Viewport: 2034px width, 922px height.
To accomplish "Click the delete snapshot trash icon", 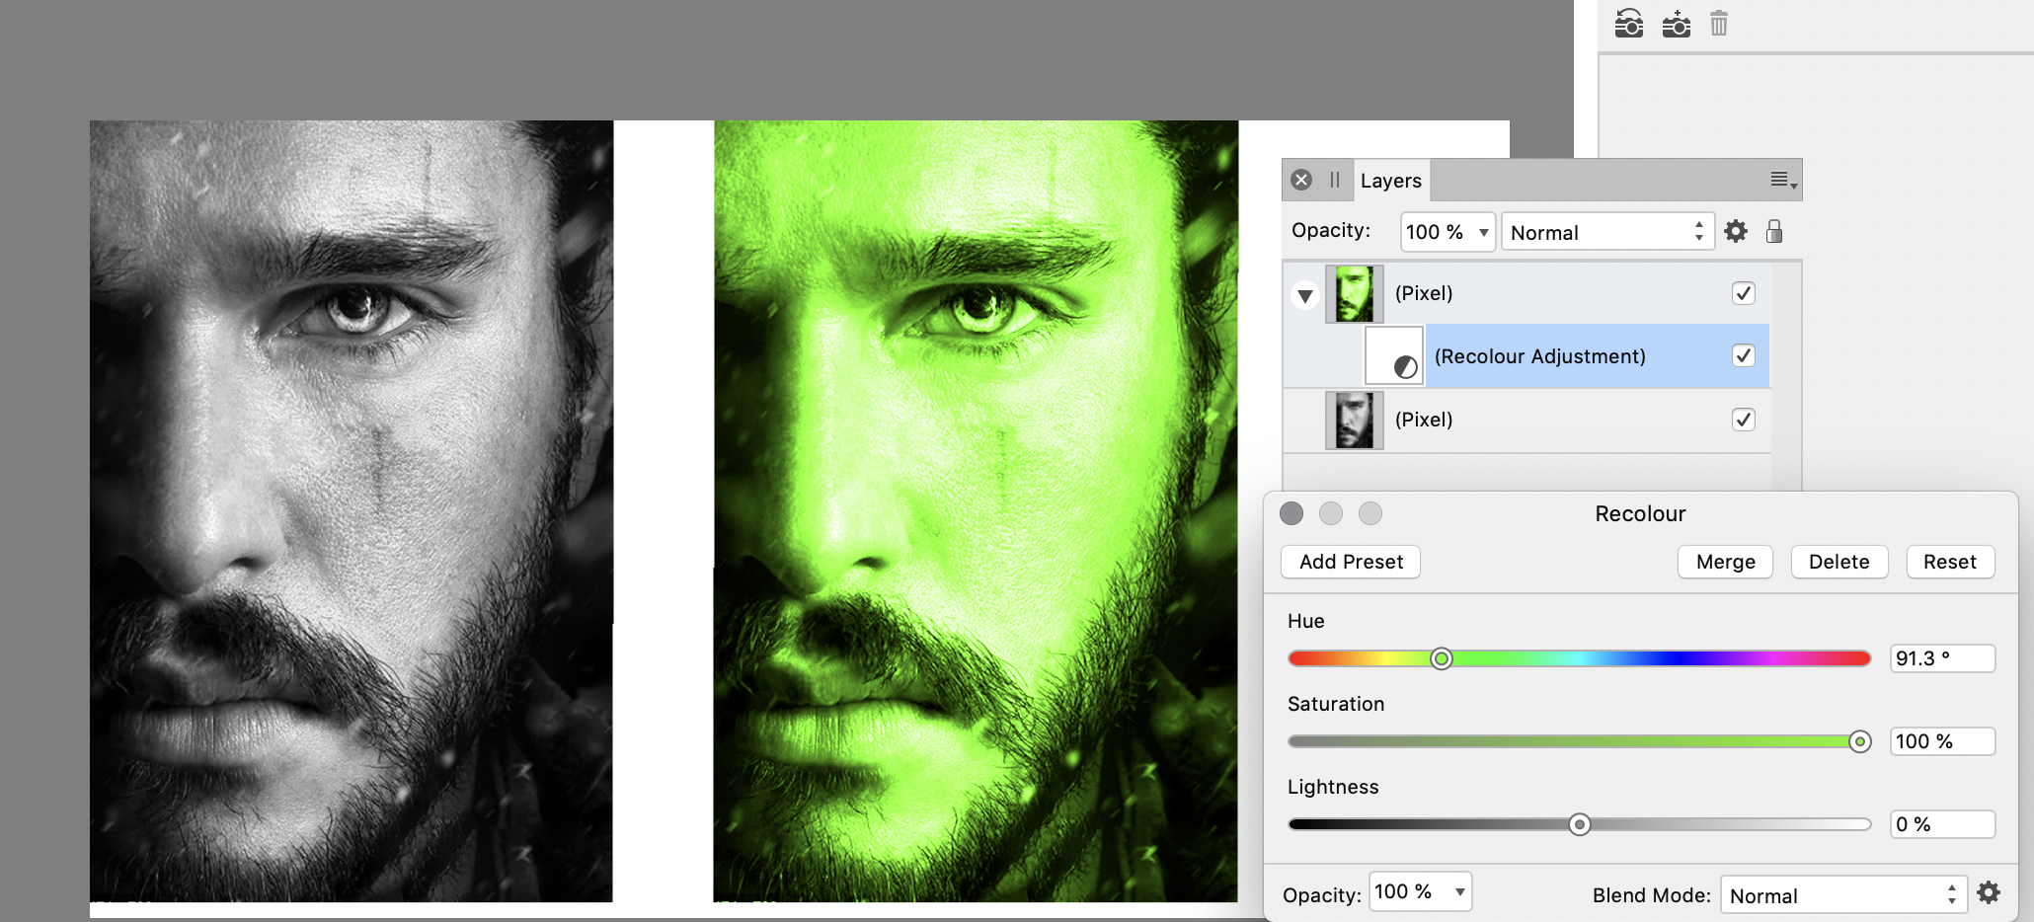I will point(1719,23).
